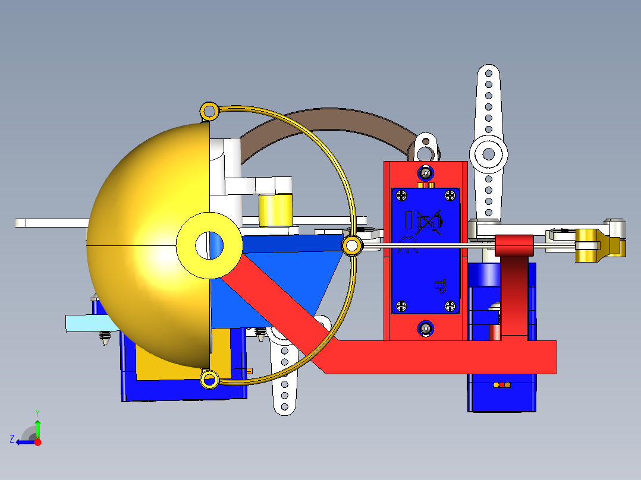Click the red origin point of the triad
Screen dimensions: 641x480
point(37,441)
